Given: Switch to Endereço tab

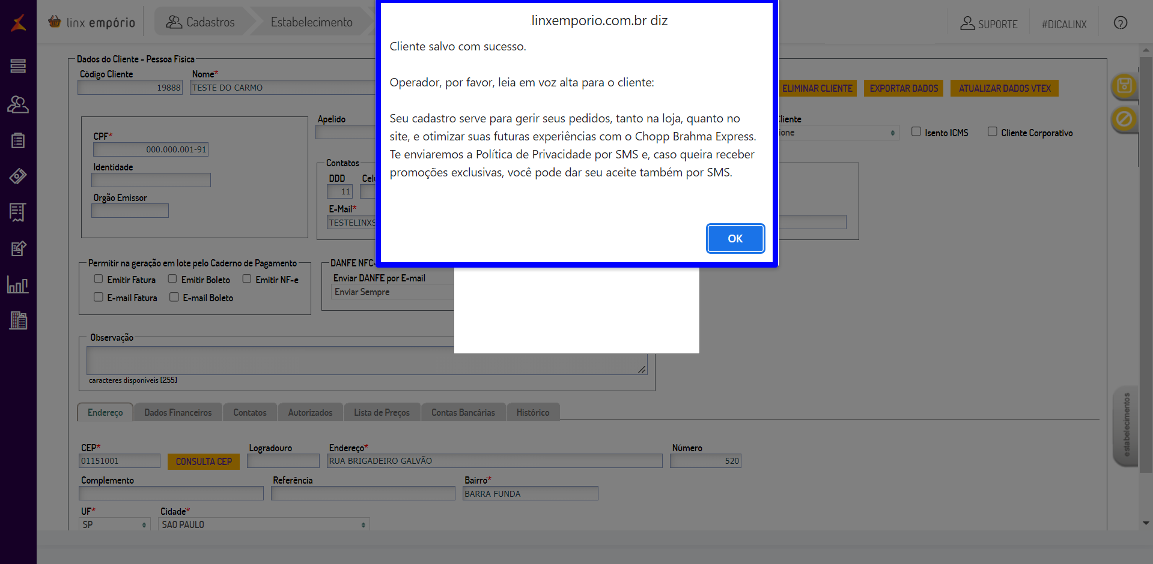Looking at the screenshot, I should tap(105, 412).
